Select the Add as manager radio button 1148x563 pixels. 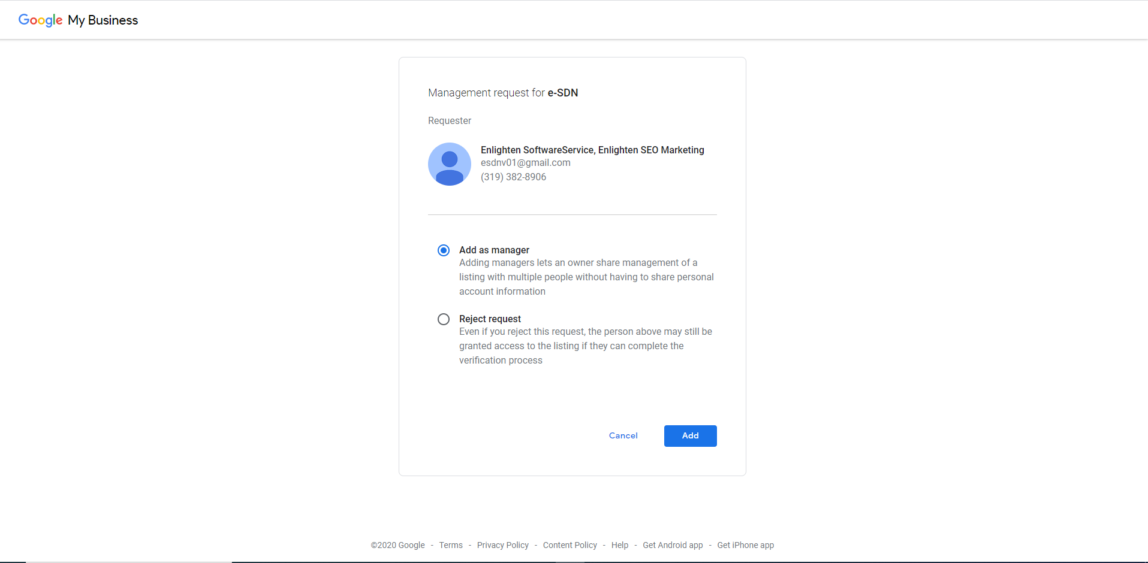click(444, 250)
